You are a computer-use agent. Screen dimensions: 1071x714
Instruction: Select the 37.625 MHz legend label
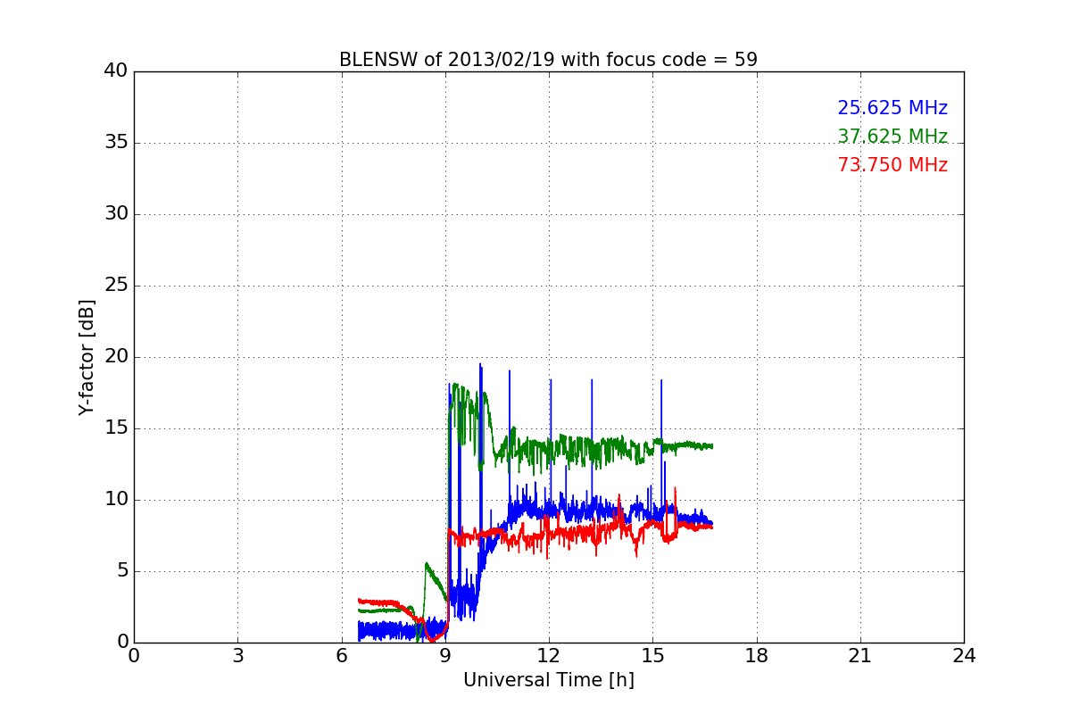pos(892,137)
